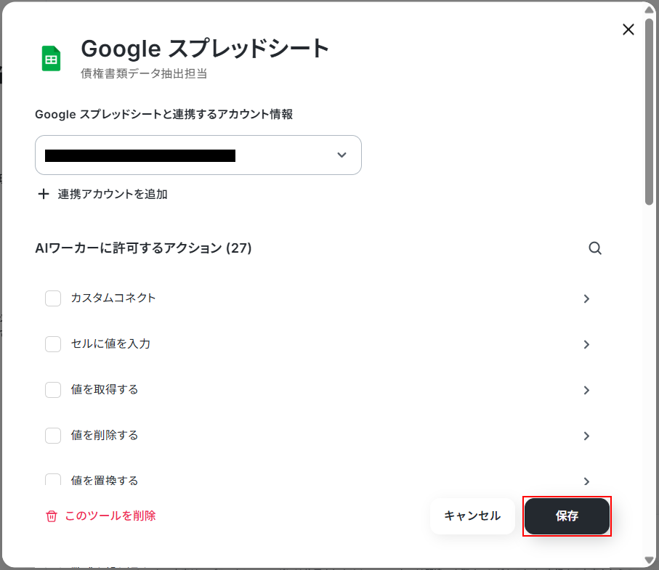659x570 pixels.
Task: Tick the 値を取得する checkbox
Action: 53,390
